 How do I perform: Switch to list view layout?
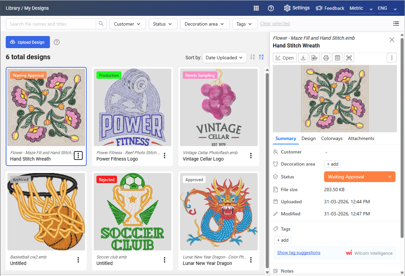tap(396, 24)
